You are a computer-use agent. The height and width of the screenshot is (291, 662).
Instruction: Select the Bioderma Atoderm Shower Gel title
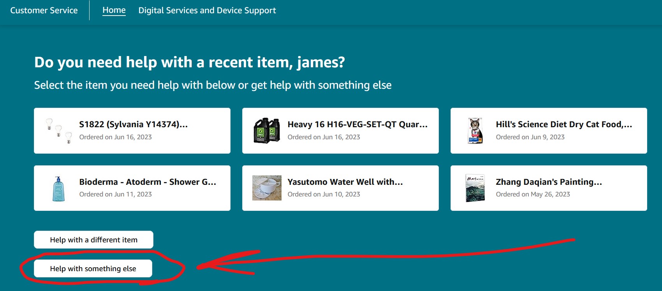tap(148, 182)
